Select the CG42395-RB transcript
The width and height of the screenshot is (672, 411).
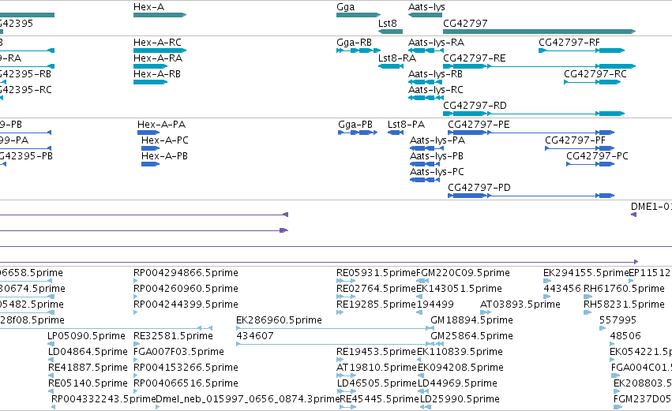pyautogui.click(x=3, y=82)
